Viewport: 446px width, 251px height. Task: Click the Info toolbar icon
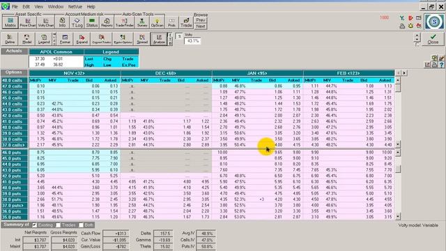(62, 22)
